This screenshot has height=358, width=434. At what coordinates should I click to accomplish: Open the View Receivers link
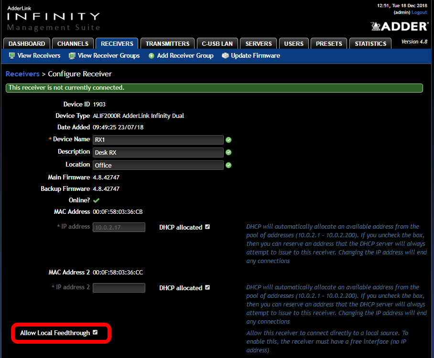pyautogui.click(x=39, y=55)
